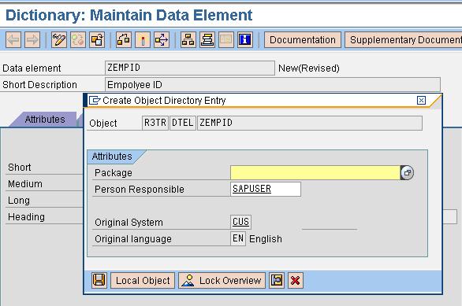
Task: Open the Supplementary Documentation button
Action: pyautogui.click(x=404, y=39)
